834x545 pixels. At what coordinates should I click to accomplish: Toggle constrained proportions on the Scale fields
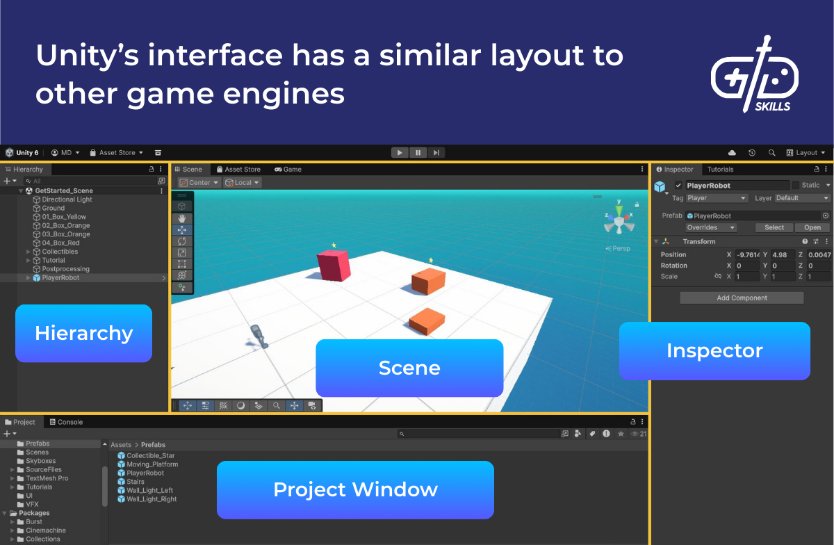(x=718, y=276)
